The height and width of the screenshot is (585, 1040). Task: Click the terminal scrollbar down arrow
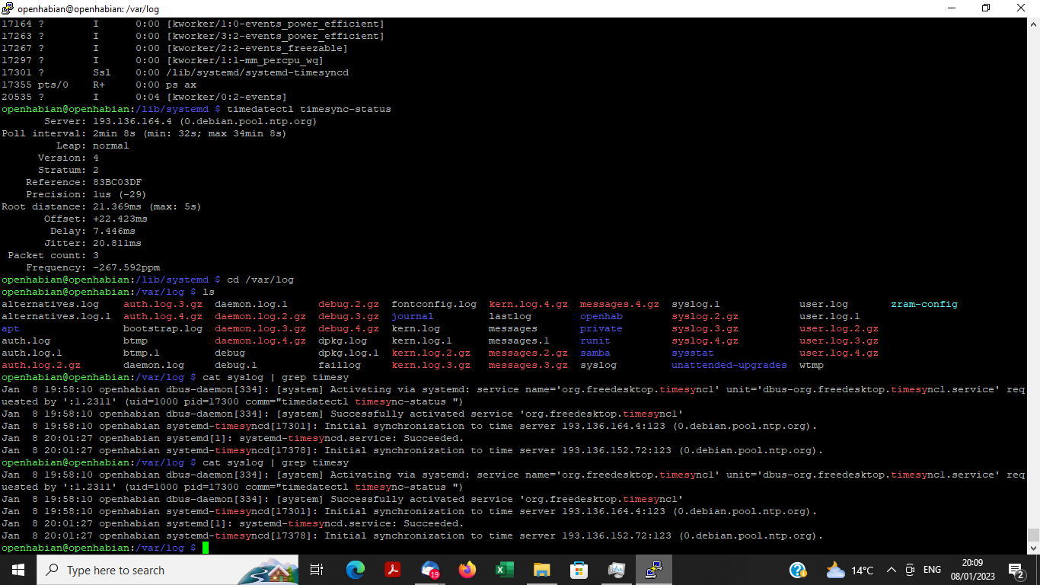click(x=1033, y=548)
